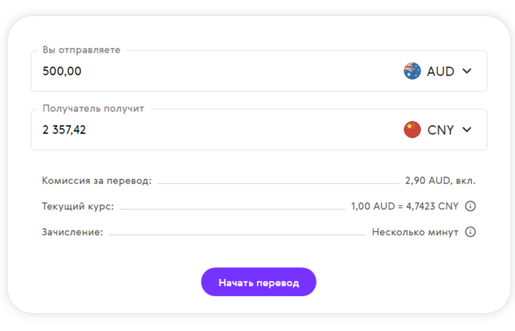Screen dimensions: 515x331
Task: Click the Комиссия за перевод label
Action: point(97,181)
